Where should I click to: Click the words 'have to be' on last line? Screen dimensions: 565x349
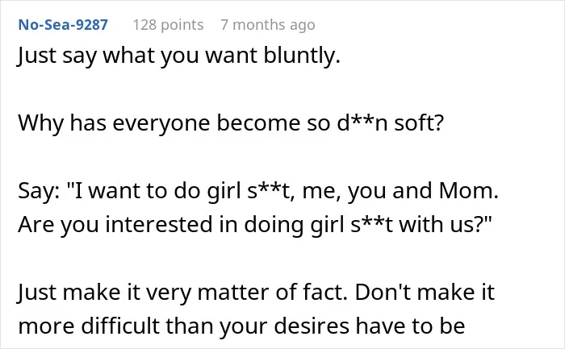tap(410, 326)
